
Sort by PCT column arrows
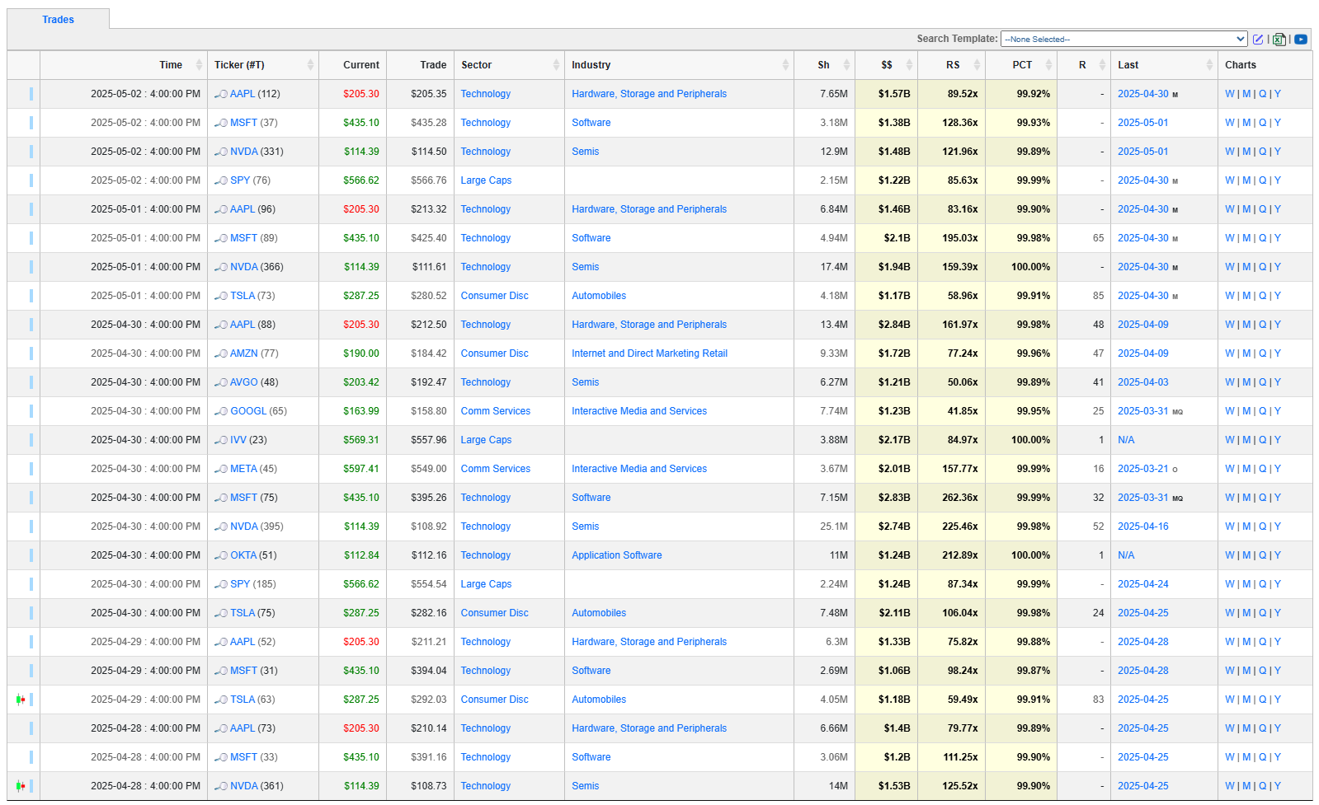pyautogui.click(x=1048, y=65)
